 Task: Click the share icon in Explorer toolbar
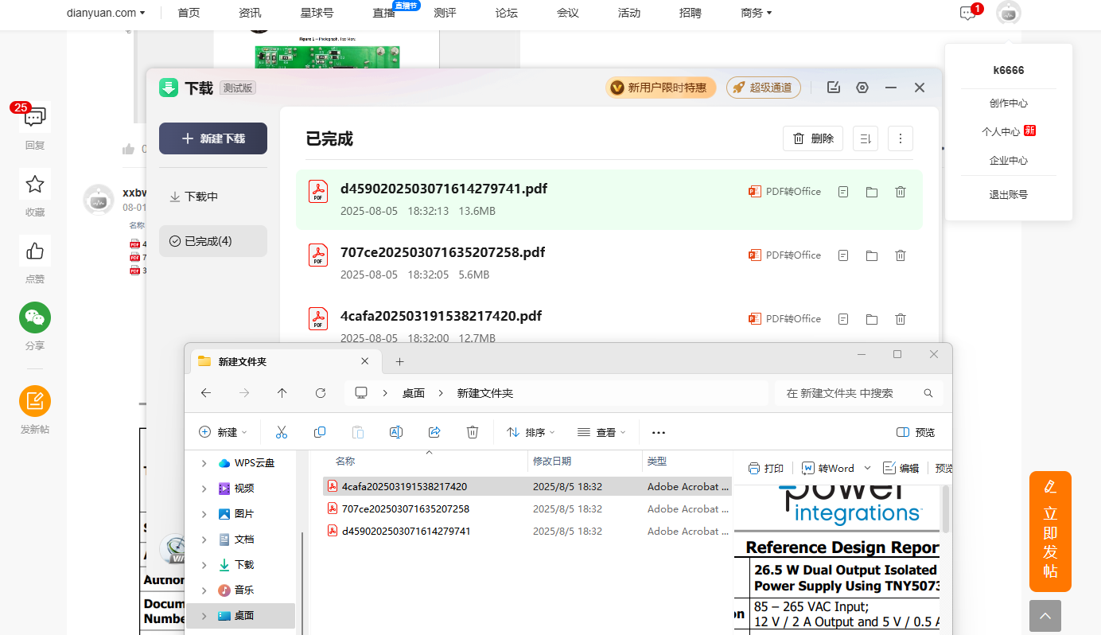[434, 432]
